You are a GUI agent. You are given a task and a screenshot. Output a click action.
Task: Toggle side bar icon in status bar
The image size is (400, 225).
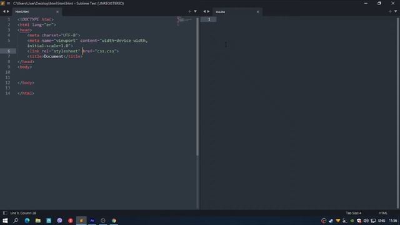pyautogui.click(x=5, y=213)
